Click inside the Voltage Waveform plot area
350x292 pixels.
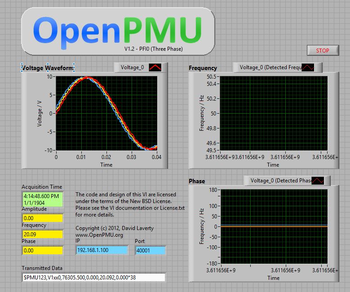click(x=106, y=113)
